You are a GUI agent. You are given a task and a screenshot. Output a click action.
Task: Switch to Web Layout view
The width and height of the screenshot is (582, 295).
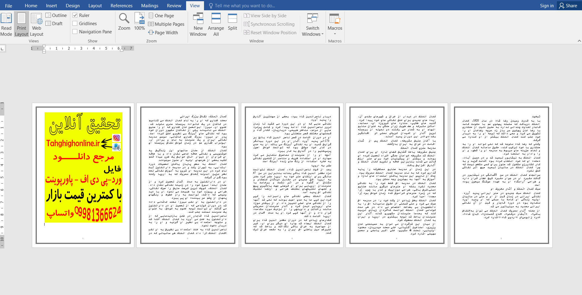pos(37,25)
